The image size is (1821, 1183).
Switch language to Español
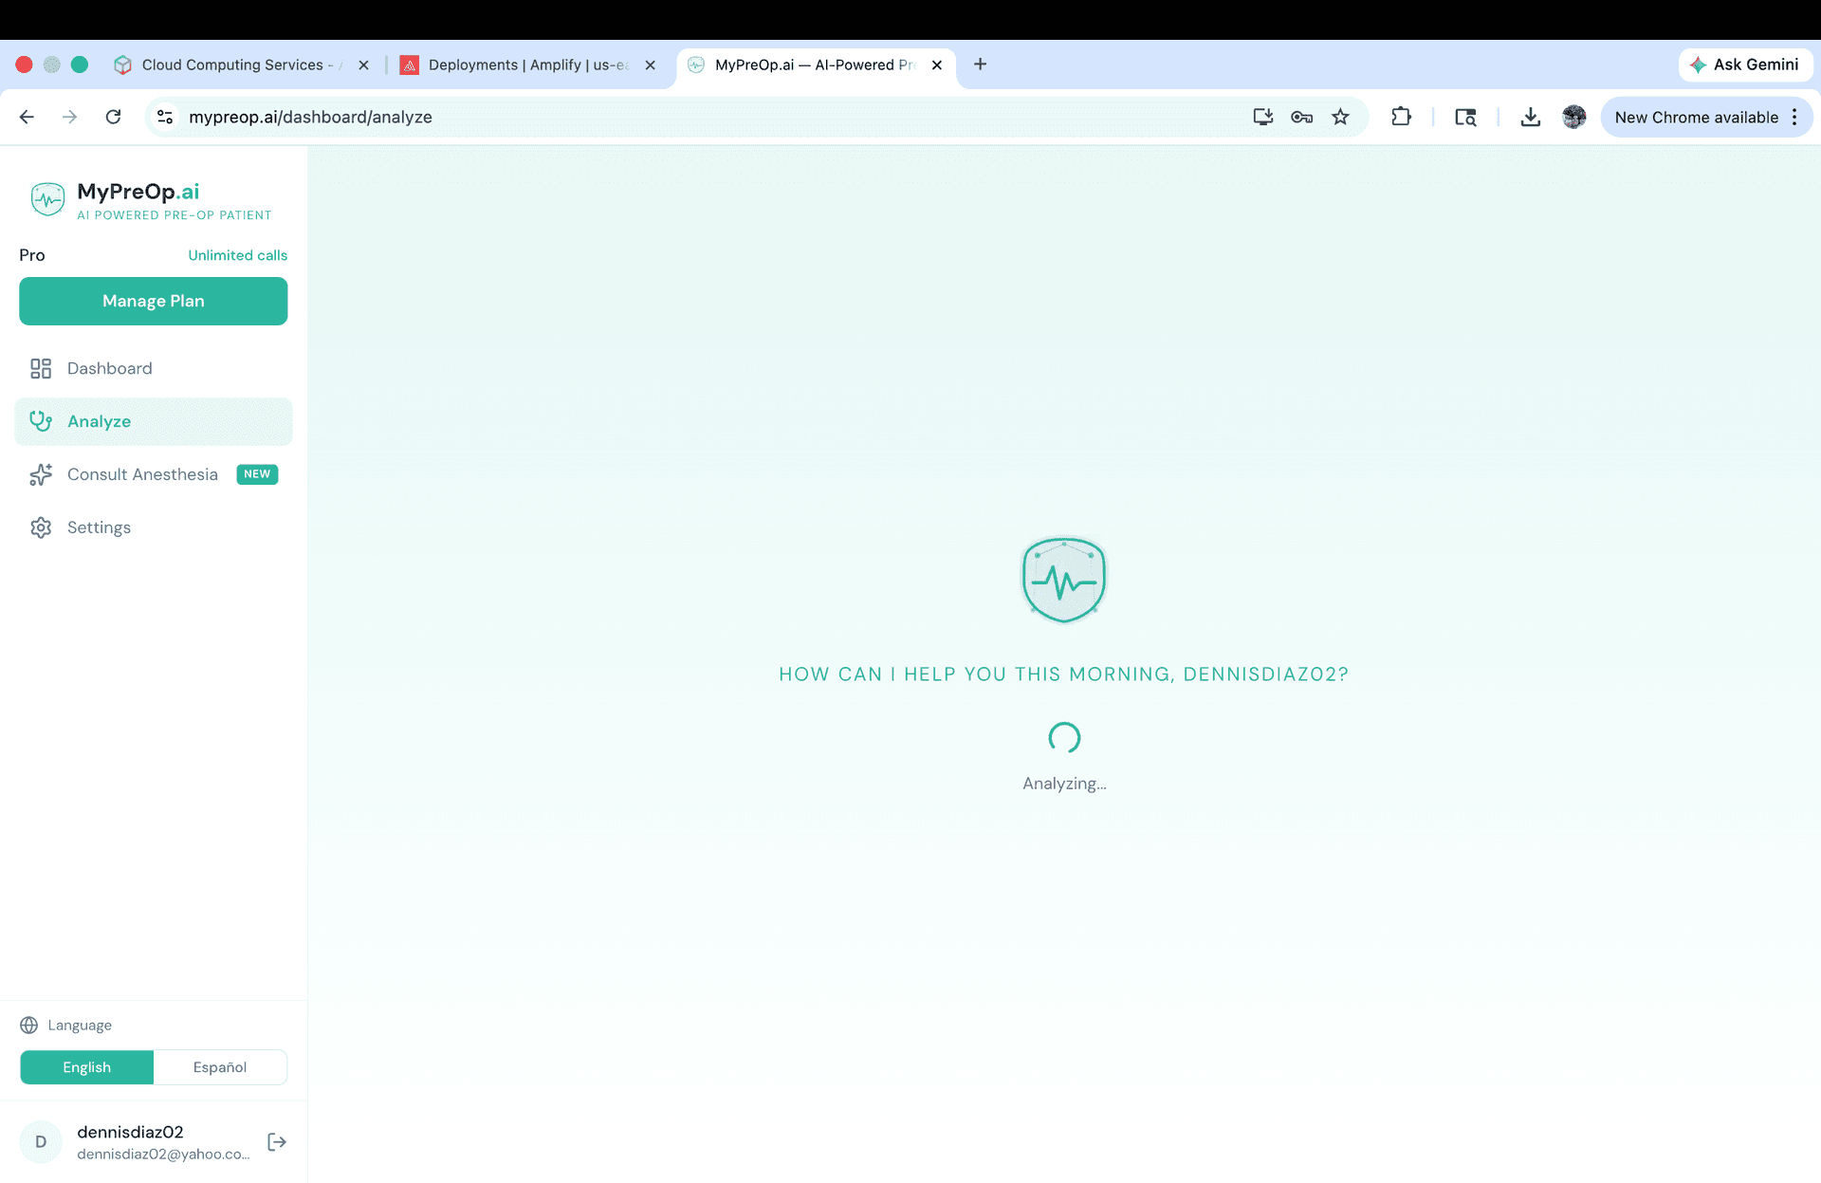tap(220, 1067)
